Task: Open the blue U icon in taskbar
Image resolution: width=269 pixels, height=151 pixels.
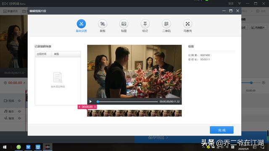Action: 38,147
